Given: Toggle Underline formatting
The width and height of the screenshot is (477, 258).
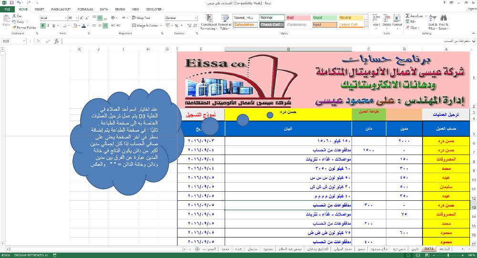Looking at the screenshot, I should pyautogui.click(x=53, y=26).
